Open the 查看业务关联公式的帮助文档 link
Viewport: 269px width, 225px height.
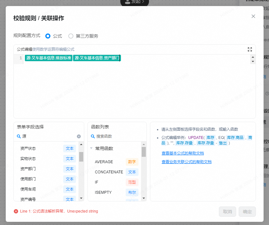point(186,162)
